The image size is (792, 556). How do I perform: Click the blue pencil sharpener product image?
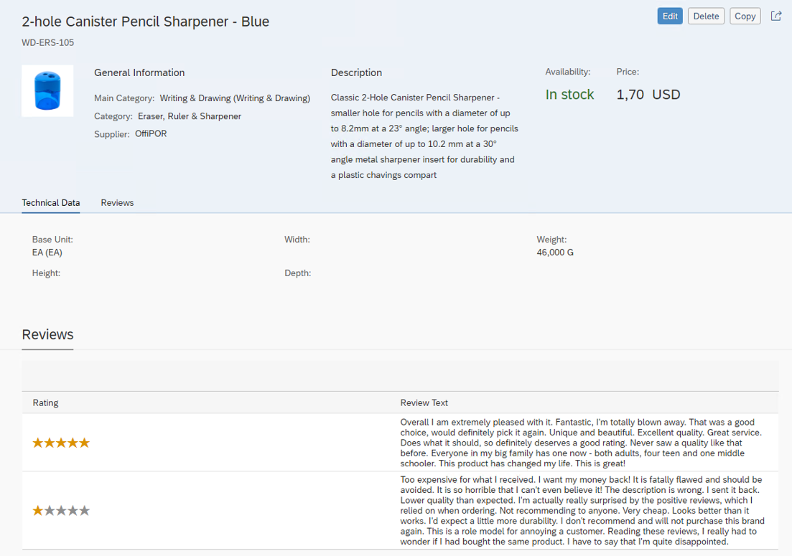(47, 91)
